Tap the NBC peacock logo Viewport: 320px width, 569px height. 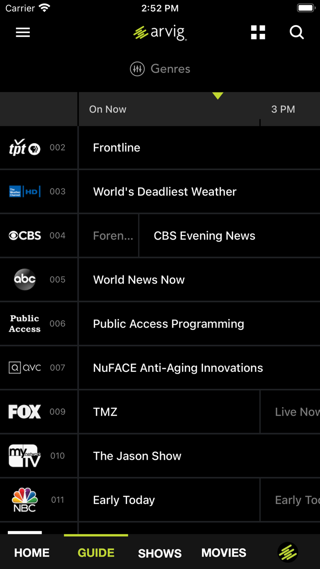[x=24, y=499]
